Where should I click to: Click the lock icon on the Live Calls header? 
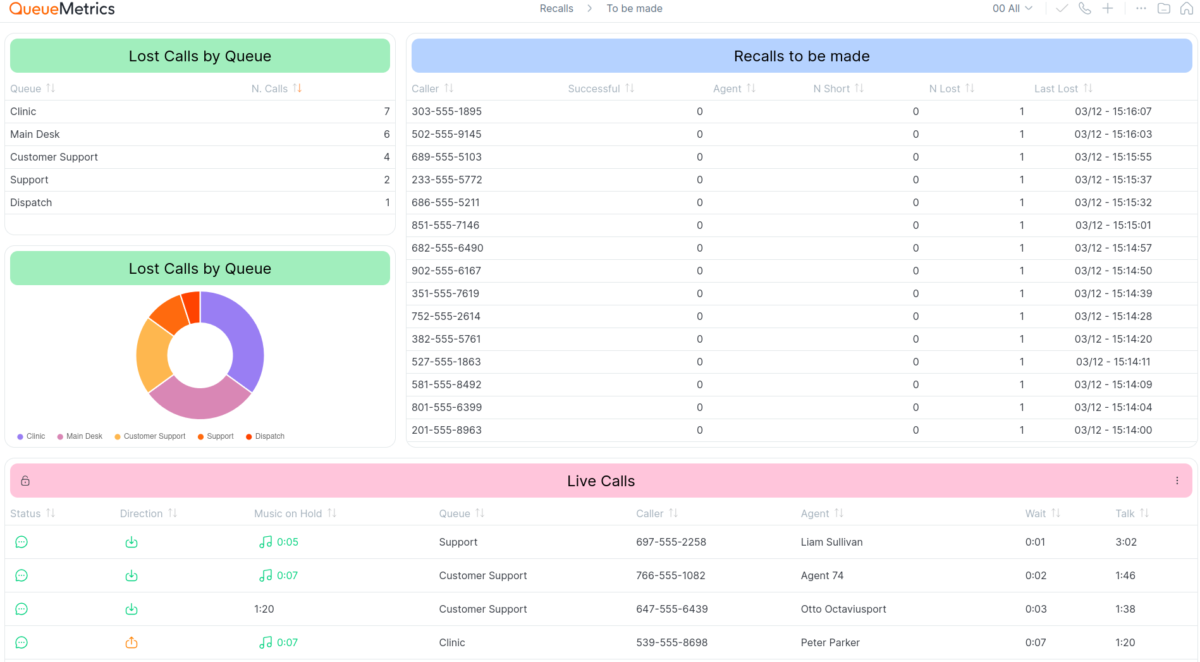tap(25, 481)
